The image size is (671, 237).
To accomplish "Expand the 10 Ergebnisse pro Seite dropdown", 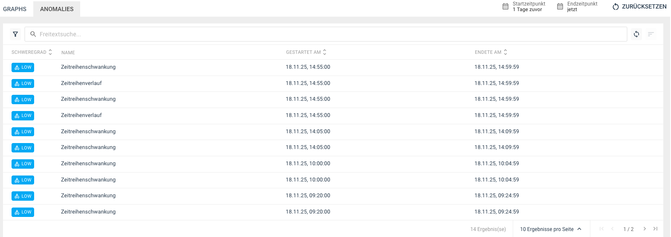I will tap(551, 229).
